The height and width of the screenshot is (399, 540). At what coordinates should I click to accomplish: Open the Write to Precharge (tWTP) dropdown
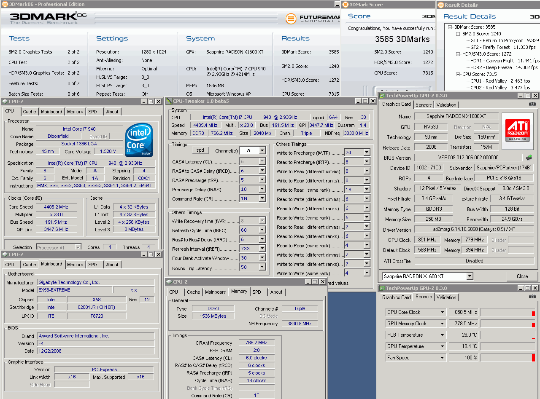point(367,153)
